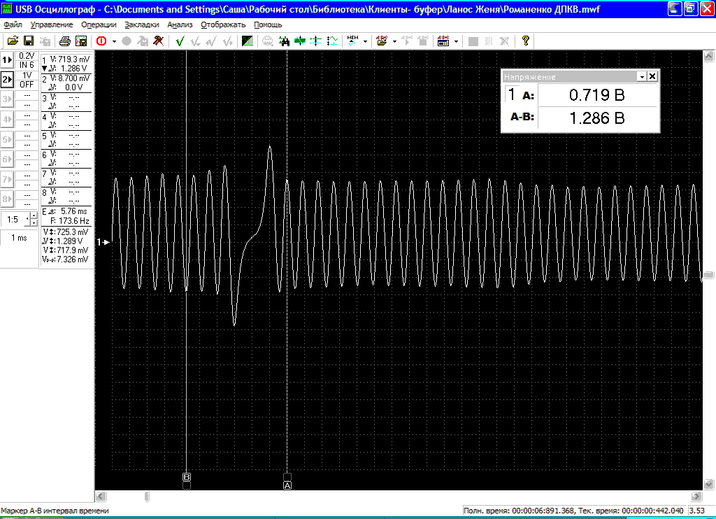The height and width of the screenshot is (519, 716).
Task: Click the green binoculars search icon
Action: point(284,41)
